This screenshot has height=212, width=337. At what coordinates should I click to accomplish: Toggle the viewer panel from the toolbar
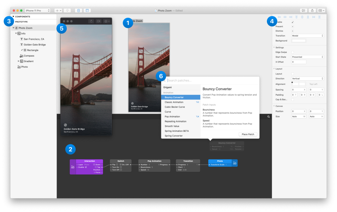point(78,10)
